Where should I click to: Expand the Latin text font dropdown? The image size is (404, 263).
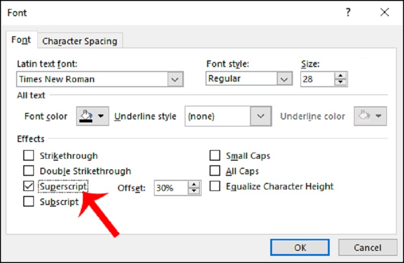[x=175, y=79]
